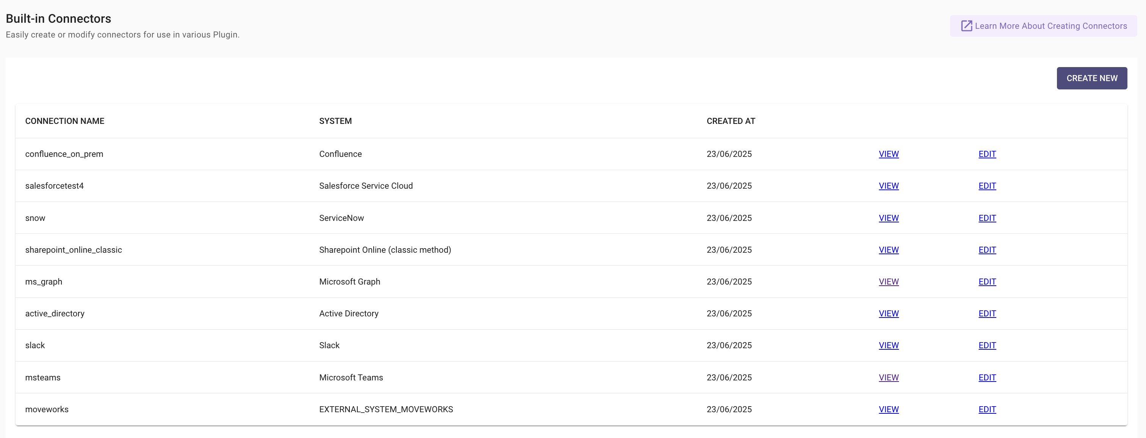The width and height of the screenshot is (1146, 438).
Task: Click the SYSTEM column header
Action: point(335,121)
